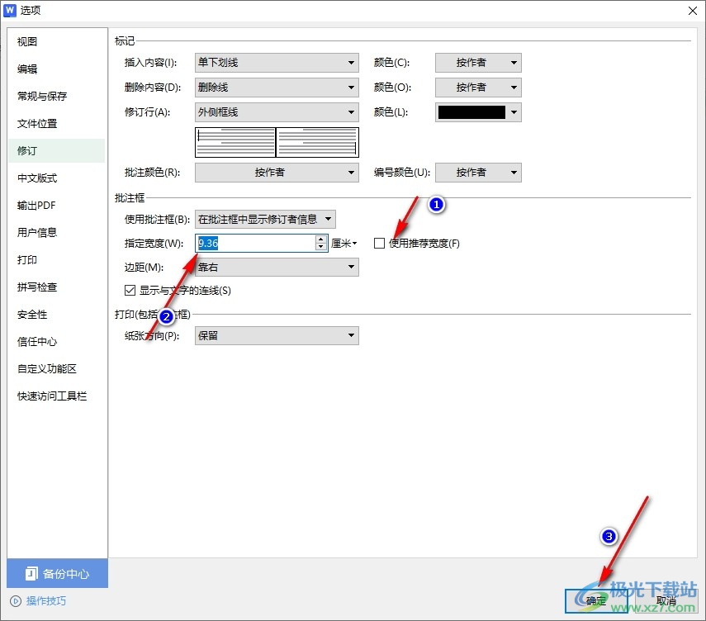Screen dimensions: 706x621
Task: Open 信任中心 page
Action: (x=37, y=341)
